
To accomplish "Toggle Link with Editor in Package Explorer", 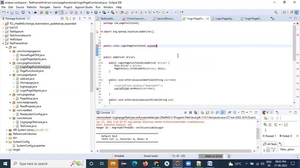I will tap(67, 19).
